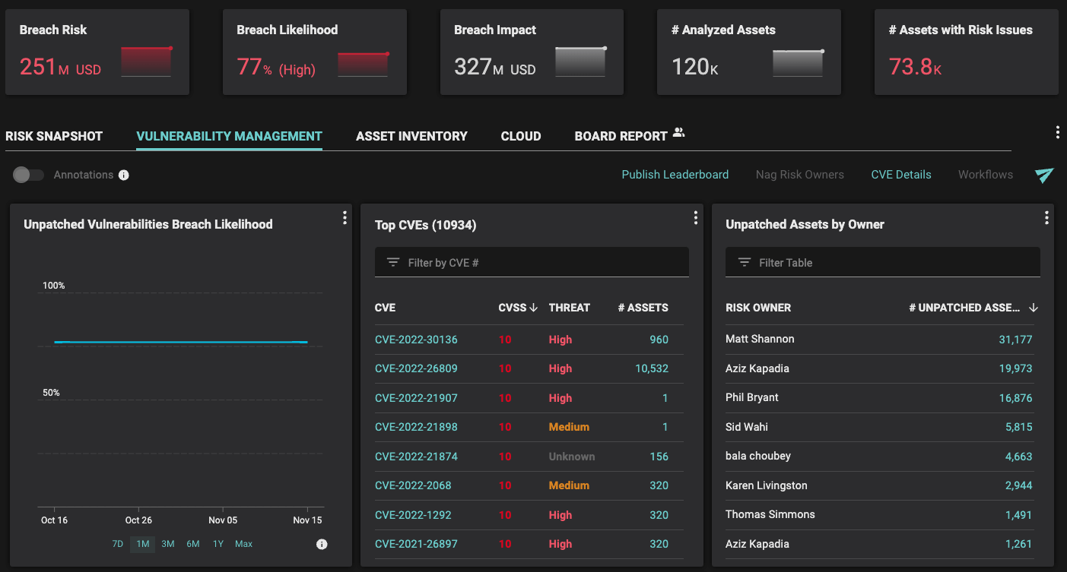Image resolution: width=1067 pixels, height=572 pixels.
Task: Open the Unpatched Assets by Owner kebab menu
Action: [1046, 217]
